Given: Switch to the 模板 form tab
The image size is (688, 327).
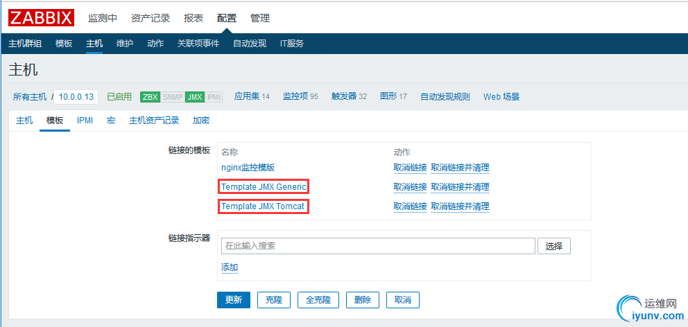Looking at the screenshot, I should pyautogui.click(x=55, y=121).
